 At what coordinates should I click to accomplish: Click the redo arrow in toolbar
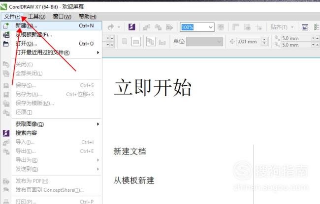pyautogui.click(x=111, y=27)
